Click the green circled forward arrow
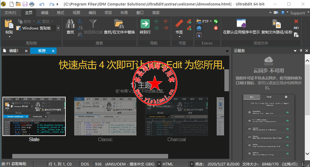The height and width of the screenshot is (167, 310). click(157, 28)
